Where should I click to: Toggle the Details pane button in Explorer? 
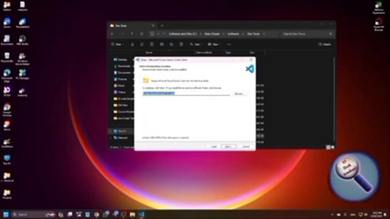325,44
